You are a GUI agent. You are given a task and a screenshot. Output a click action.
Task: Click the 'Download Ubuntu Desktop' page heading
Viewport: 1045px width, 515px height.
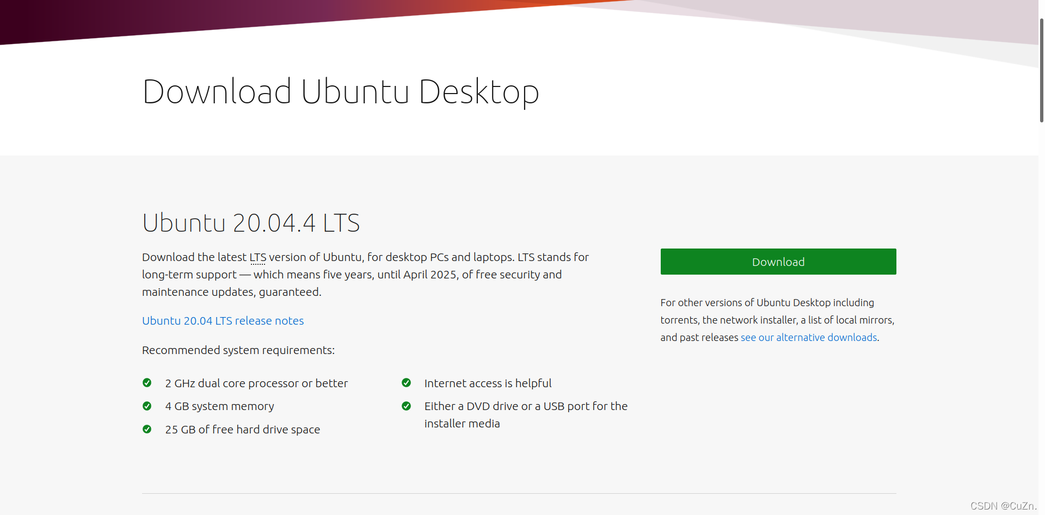(341, 91)
